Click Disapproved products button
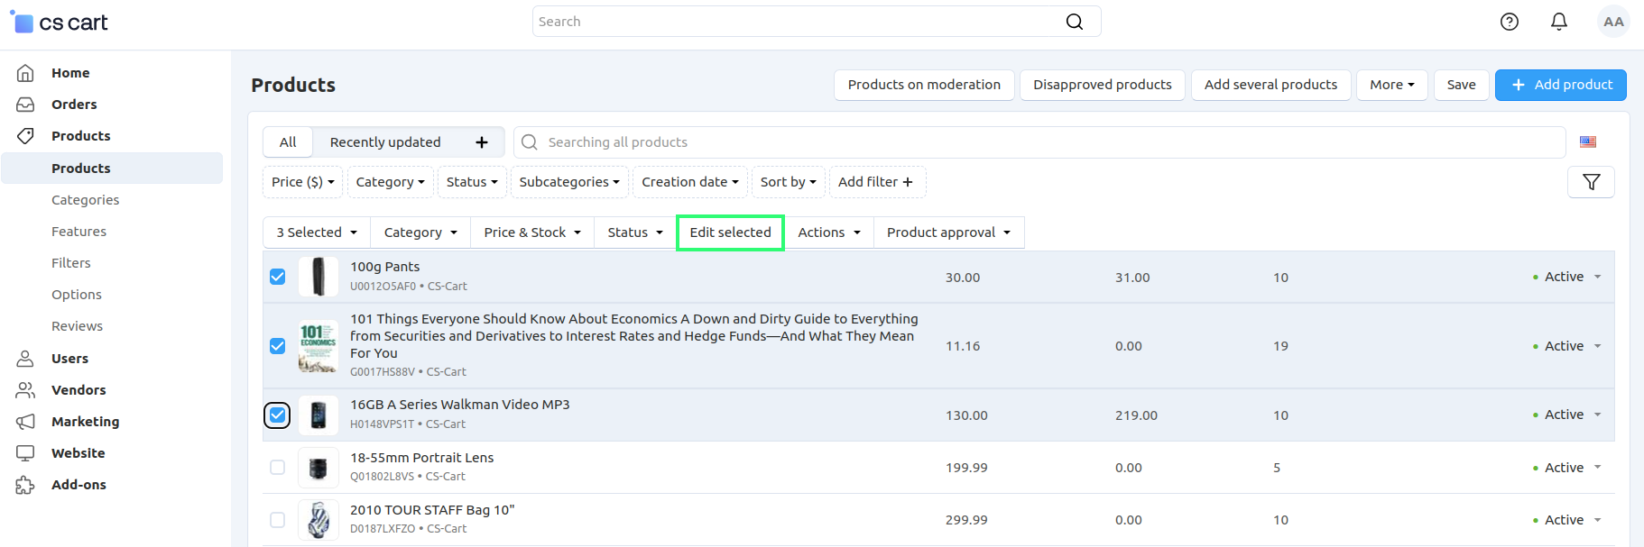Image resolution: width=1644 pixels, height=547 pixels. point(1103,85)
